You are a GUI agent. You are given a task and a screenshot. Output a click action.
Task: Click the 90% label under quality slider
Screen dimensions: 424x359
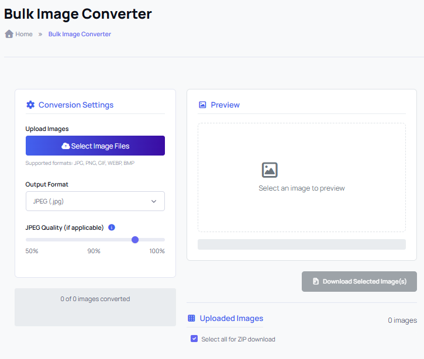coord(94,251)
